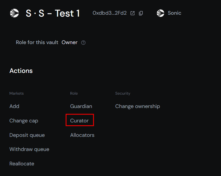Go to Withdraw queue

coord(29,149)
